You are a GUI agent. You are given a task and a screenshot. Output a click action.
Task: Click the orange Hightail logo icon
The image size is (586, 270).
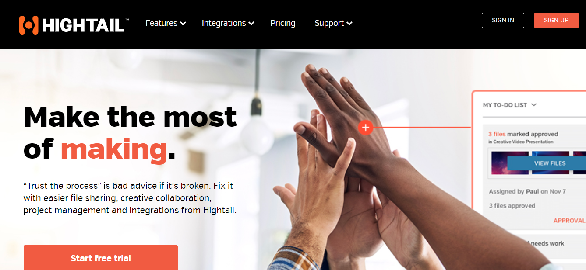pos(28,25)
